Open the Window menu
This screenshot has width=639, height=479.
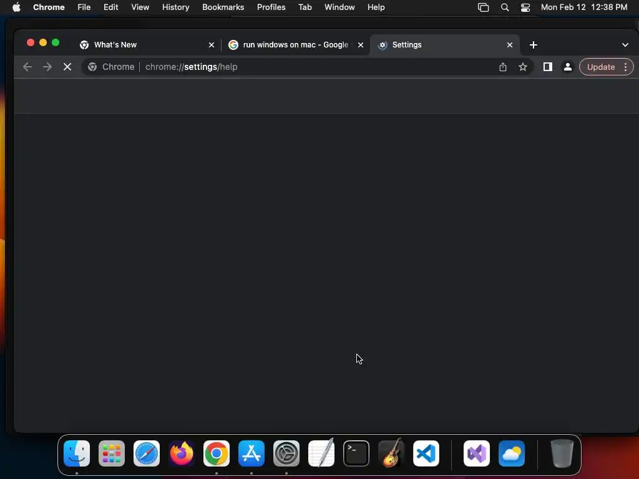pyautogui.click(x=339, y=7)
